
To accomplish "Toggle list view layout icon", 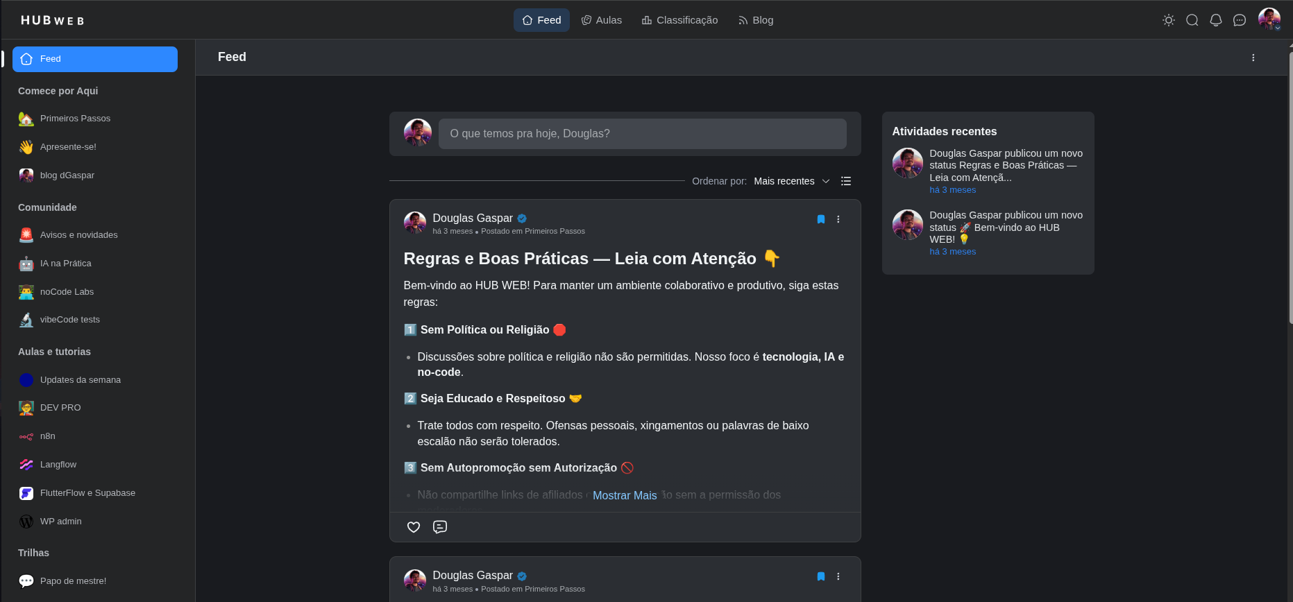I will click(x=845, y=181).
